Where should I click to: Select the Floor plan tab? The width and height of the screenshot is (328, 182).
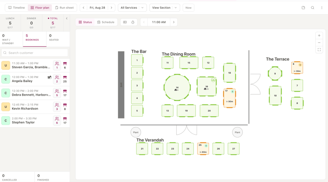[x=40, y=8]
